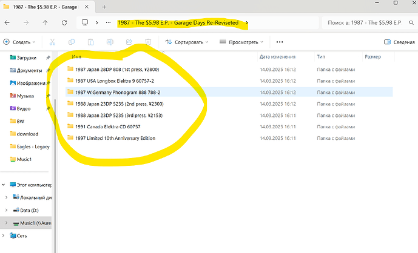418x253 pixels.
Task: Click the navigation pane vertical scrollbar
Action: [55, 176]
